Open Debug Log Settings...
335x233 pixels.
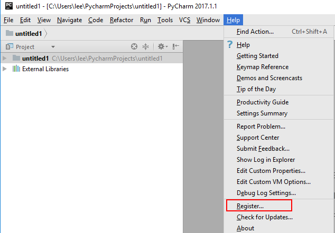click(279, 193)
